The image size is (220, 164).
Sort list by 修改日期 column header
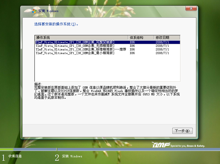tap(166, 37)
